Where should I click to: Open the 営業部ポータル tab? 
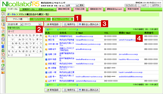click(x=29, y=9)
